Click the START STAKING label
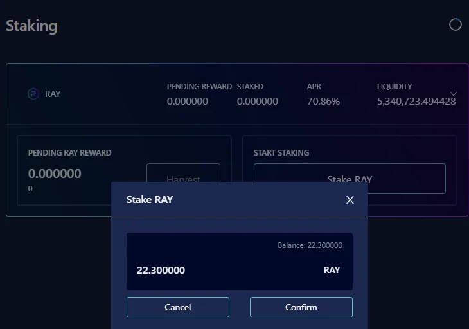The width and height of the screenshot is (469, 329). [x=281, y=152]
